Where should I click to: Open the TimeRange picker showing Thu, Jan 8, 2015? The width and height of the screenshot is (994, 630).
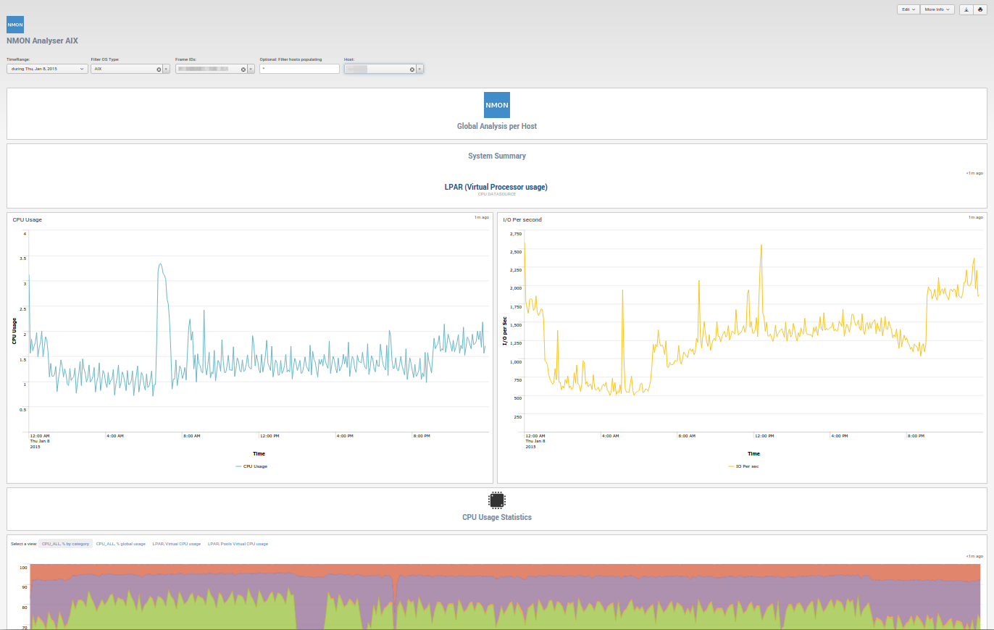pyautogui.click(x=47, y=69)
